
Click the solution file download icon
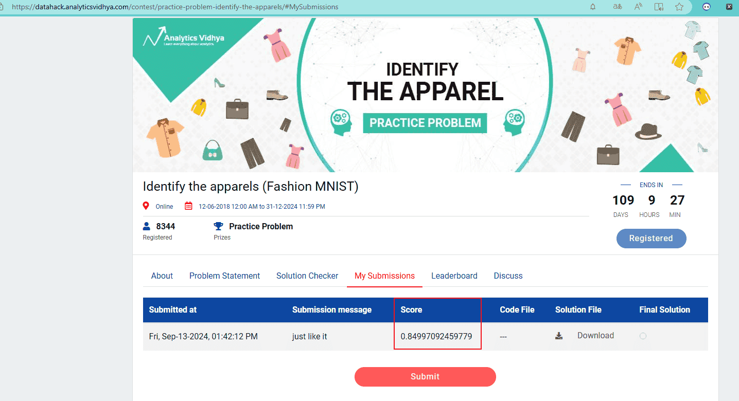(x=559, y=336)
